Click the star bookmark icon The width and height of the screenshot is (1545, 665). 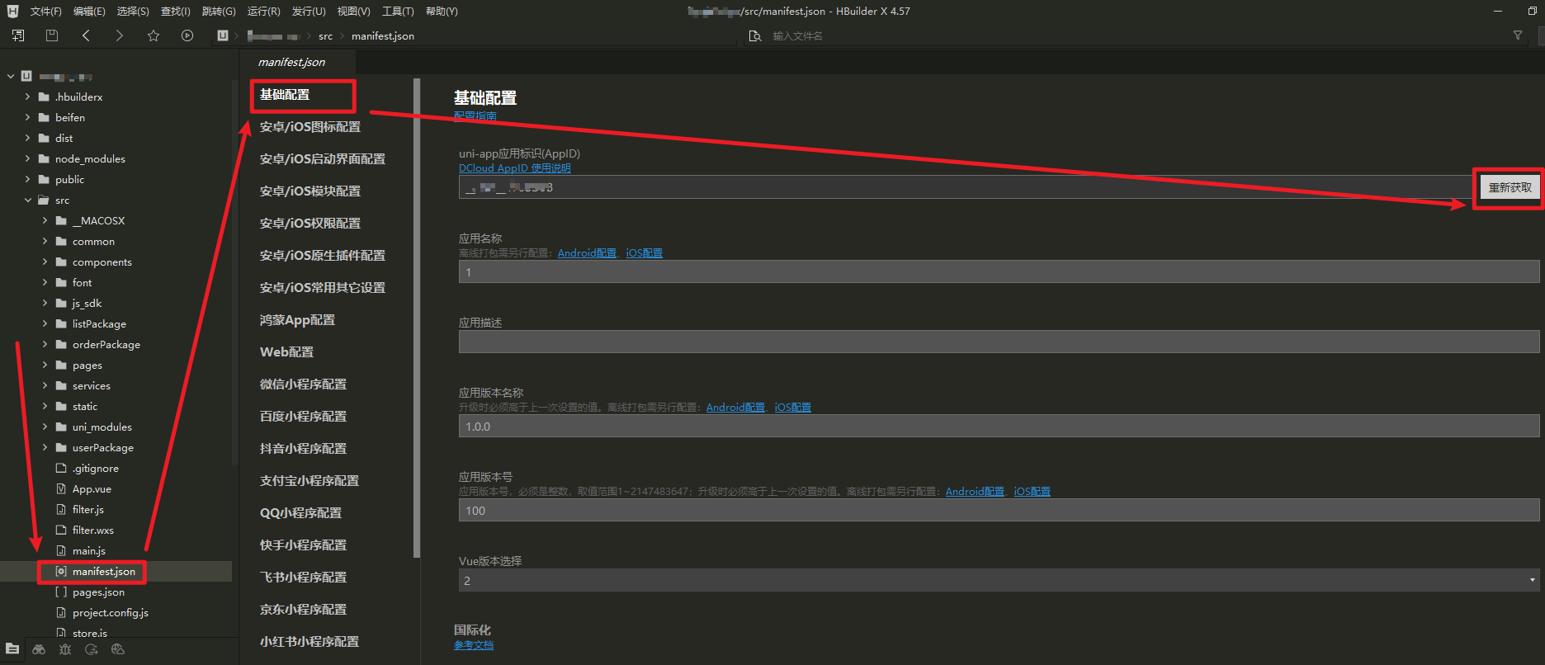point(154,35)
